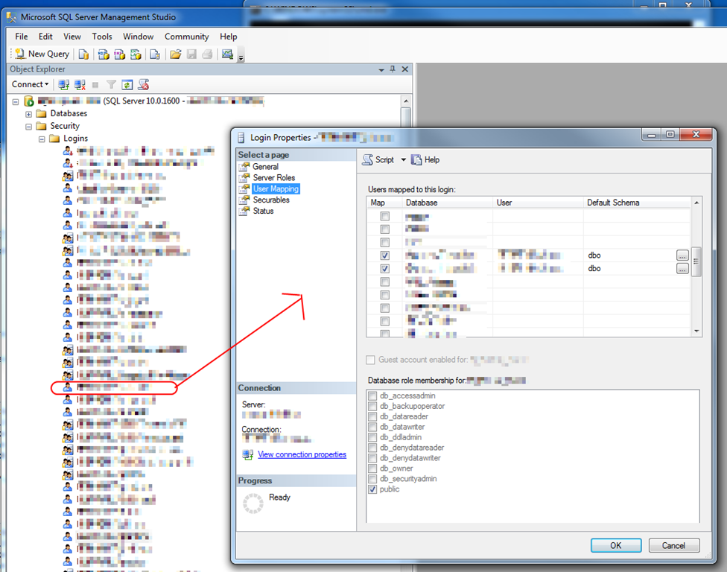Screen dimensions: 727x572
Task: Select the Securables page
Action: [271, 200]
